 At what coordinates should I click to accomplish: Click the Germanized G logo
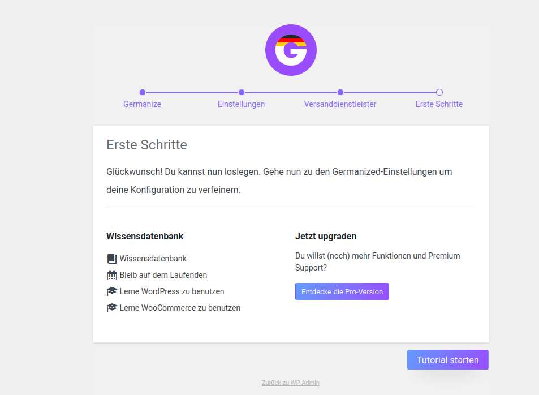point(291,50)
